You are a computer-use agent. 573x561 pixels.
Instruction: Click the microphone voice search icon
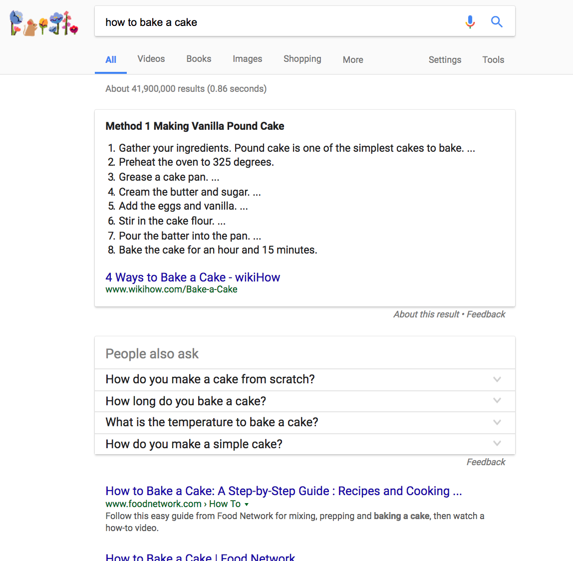470,22
